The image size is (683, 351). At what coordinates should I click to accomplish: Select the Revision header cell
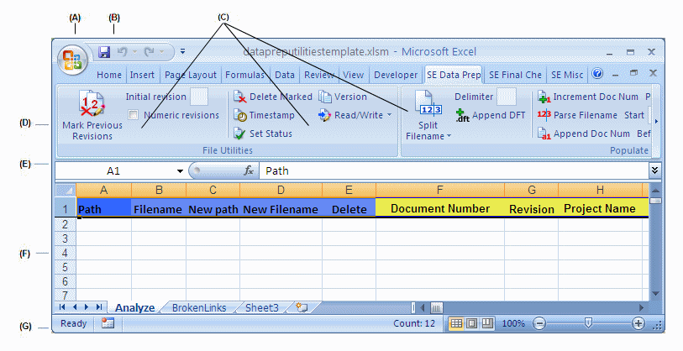532,207
